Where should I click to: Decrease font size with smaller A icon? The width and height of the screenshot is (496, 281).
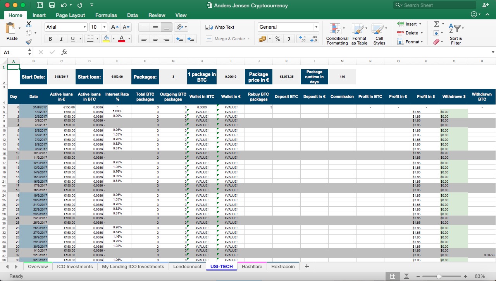126,27
